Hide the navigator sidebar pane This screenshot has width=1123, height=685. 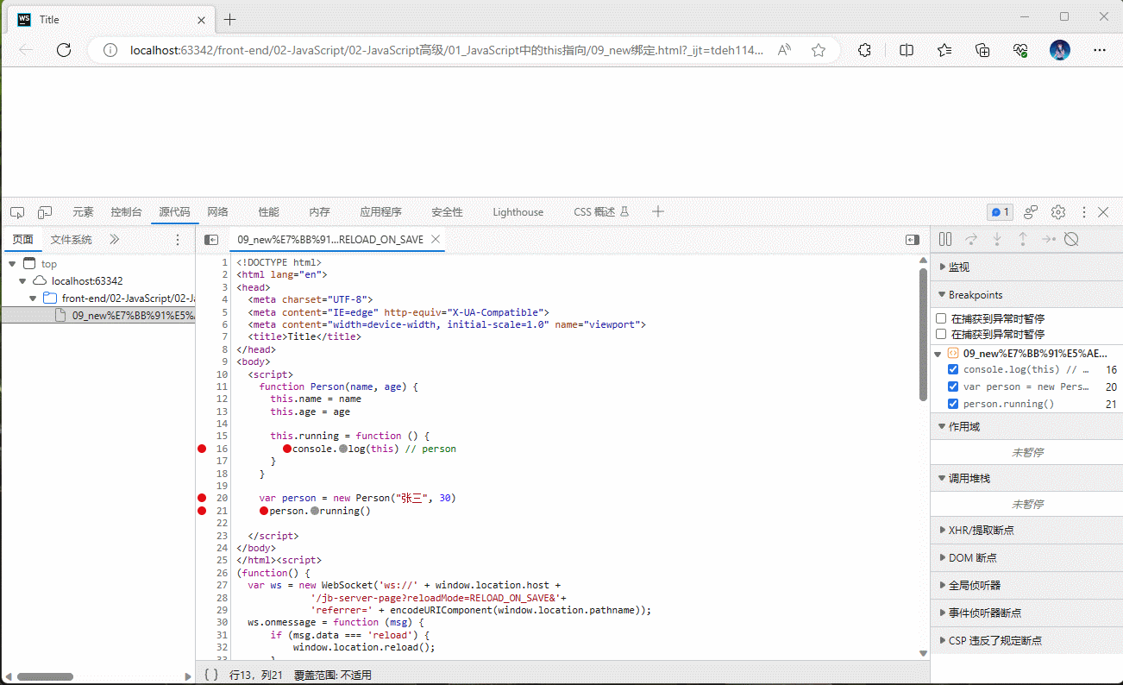click(x=210, y=240)
